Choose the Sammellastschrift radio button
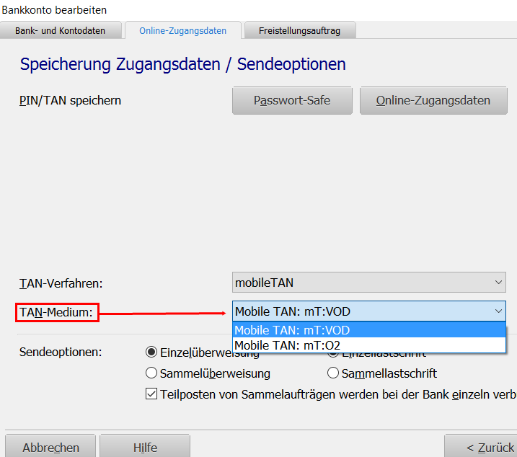517x457 pixels. pos(333,373)
